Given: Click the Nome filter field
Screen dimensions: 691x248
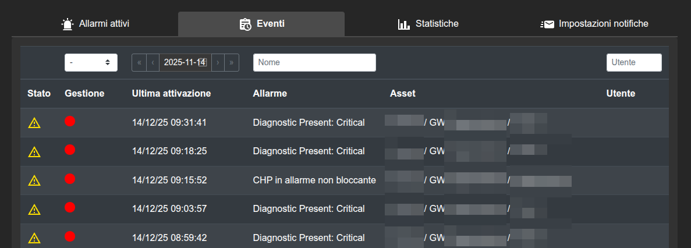Looking at the screenshot, I should pos(314,62).
